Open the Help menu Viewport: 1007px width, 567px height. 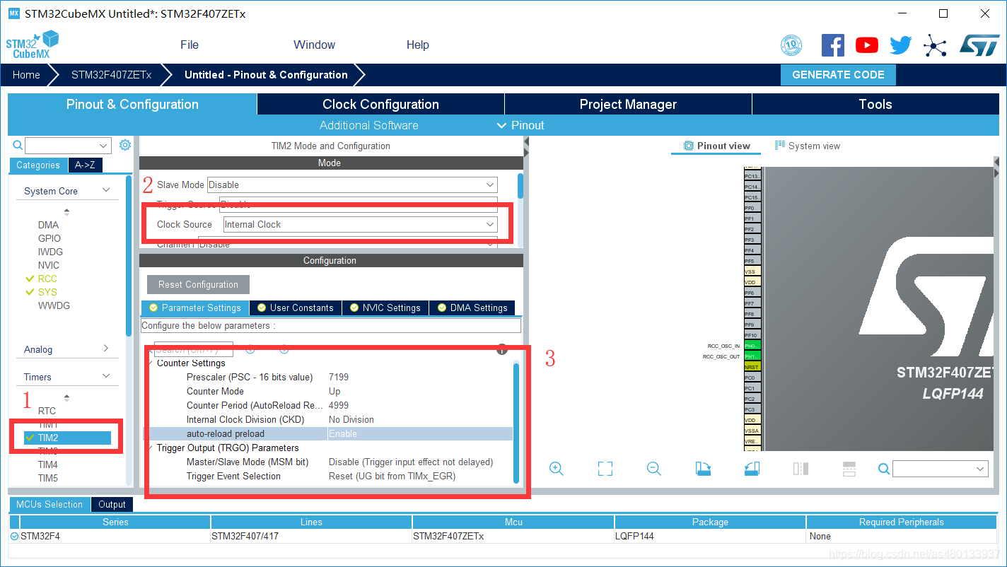point(418,45)
